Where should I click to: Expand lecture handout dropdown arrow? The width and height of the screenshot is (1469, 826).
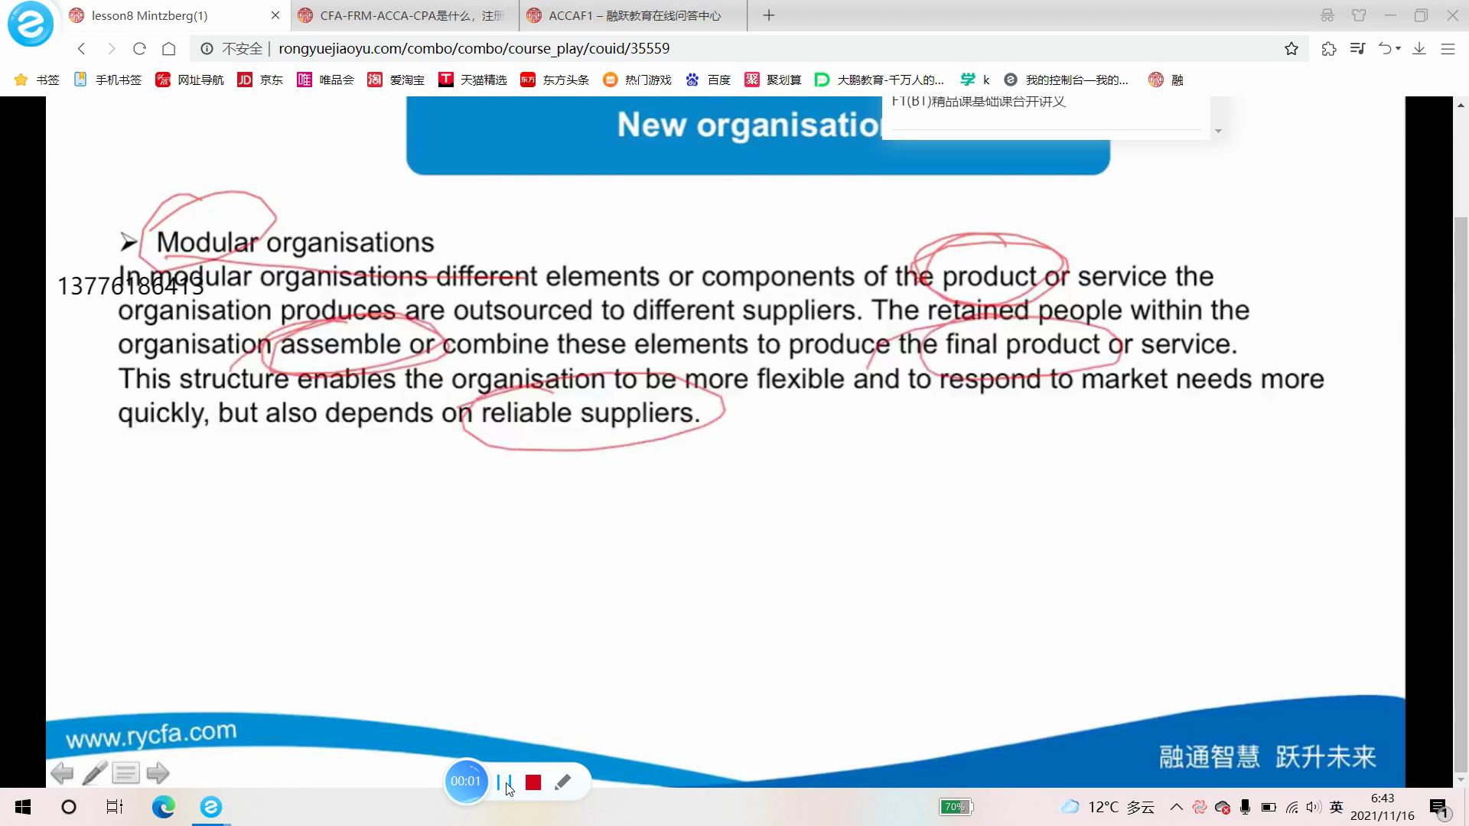click(1218, 132)
